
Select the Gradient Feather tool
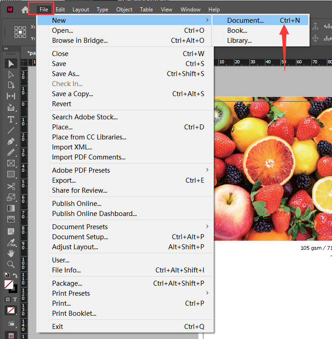tap(11, 219)
